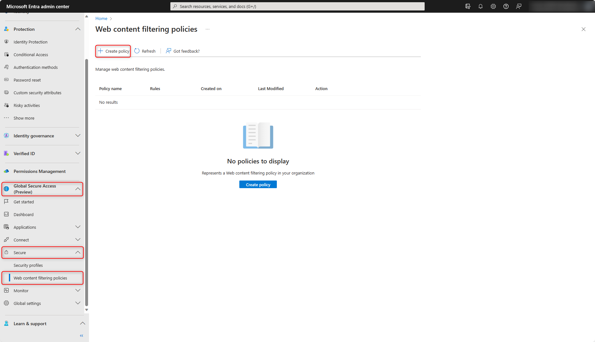Open the feedback smiley icon
Viewport: 595px width, 342px height.
518,6
